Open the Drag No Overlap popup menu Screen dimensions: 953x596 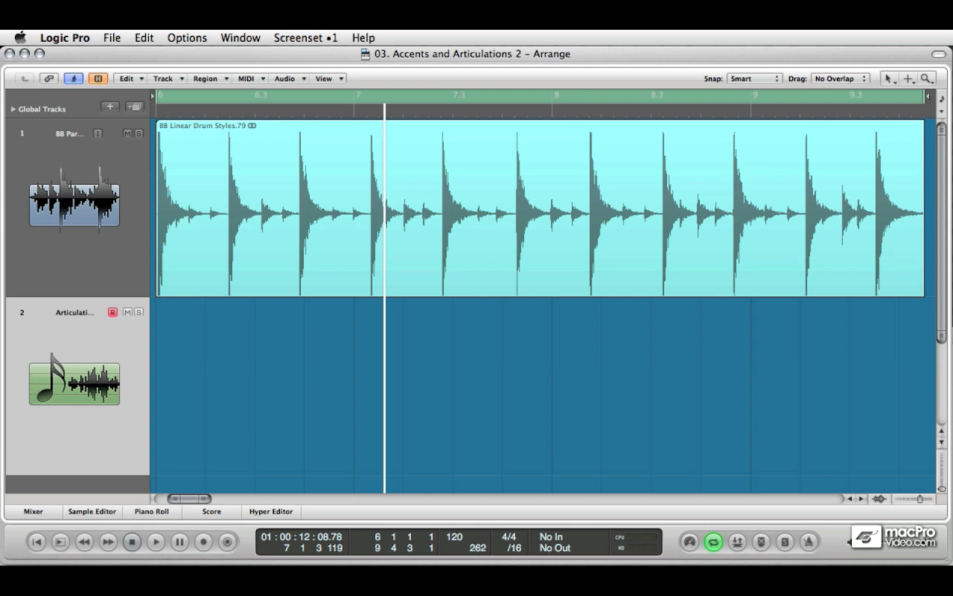tap(840, 78)
